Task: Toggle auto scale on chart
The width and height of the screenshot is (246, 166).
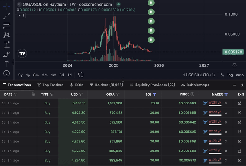Action: (239, 75)
